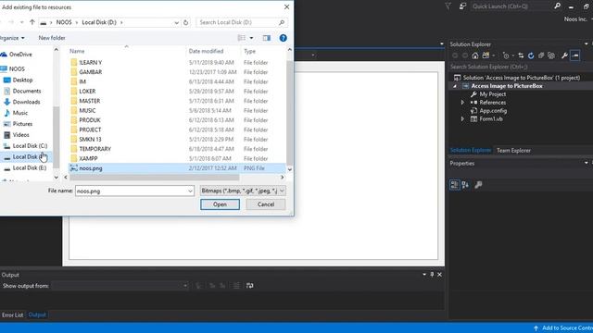
Task: Click the Solution and Folders view icon in Solution Explorer
Action: coord(486,55)
